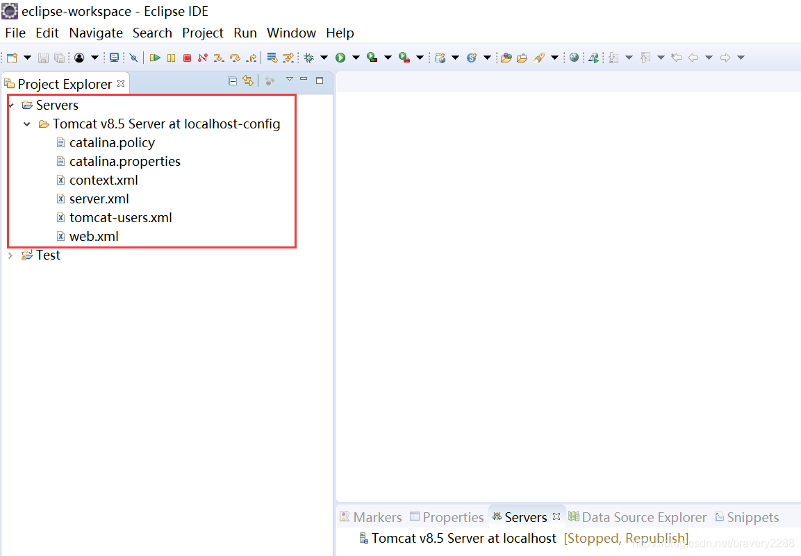
Task: Open the Navigate menu
Action: (96, 33)
